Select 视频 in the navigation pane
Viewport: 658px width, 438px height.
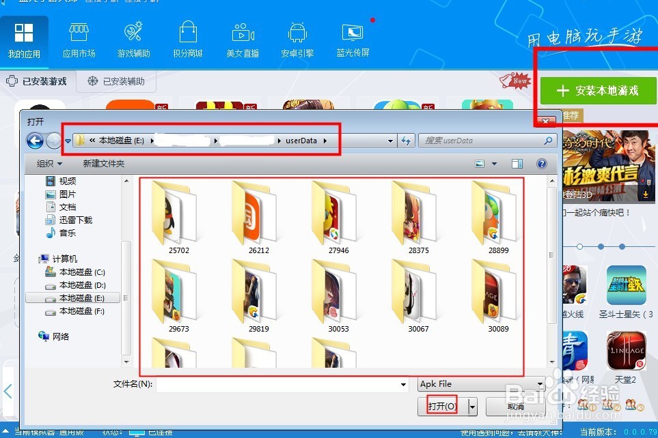click(61, 181)
